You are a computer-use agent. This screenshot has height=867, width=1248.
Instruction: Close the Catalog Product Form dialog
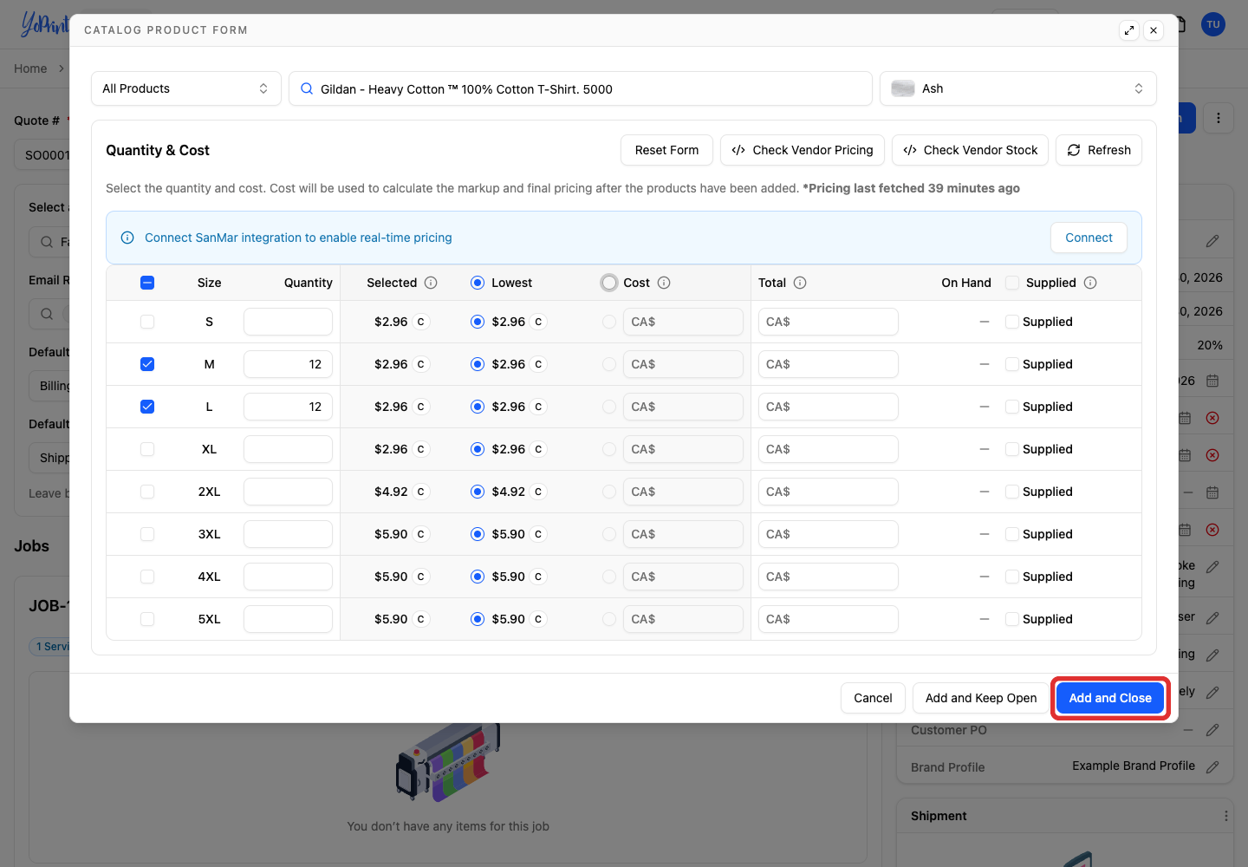pyautogui.click(x=1154, y=30)
